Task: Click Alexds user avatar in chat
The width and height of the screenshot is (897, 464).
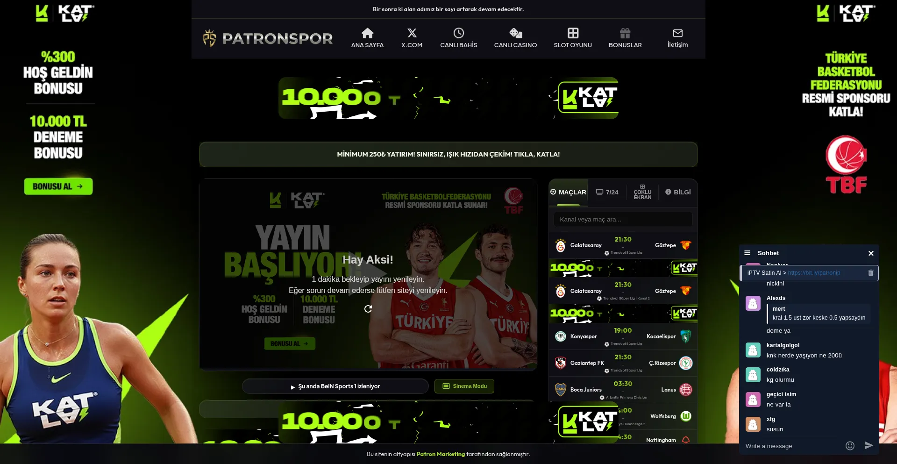Action: pyautogui.click(x=753, y=303)
